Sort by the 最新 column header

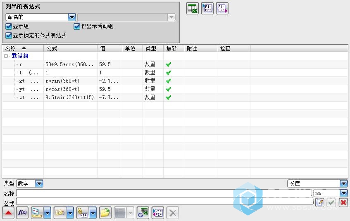pyautogui.click(x=174, y=48)
